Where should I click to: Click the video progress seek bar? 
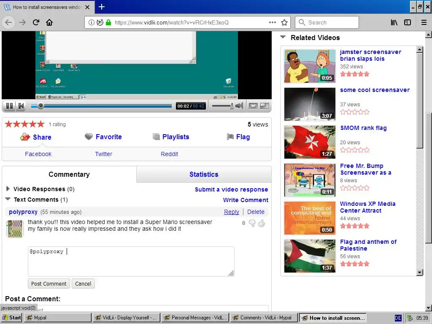pyautogui.click(x=101, y=106)
